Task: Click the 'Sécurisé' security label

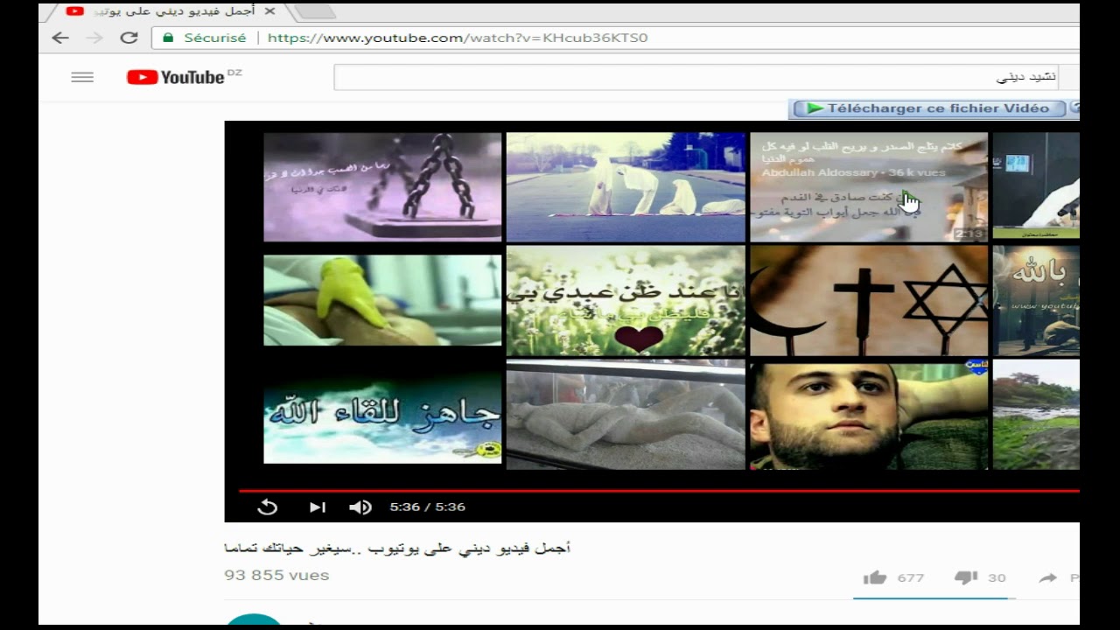Action: [x=215, y=38]
